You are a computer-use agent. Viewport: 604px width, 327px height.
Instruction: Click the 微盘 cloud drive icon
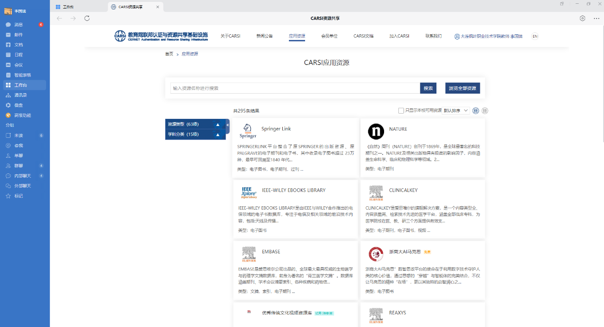[8, 105]
